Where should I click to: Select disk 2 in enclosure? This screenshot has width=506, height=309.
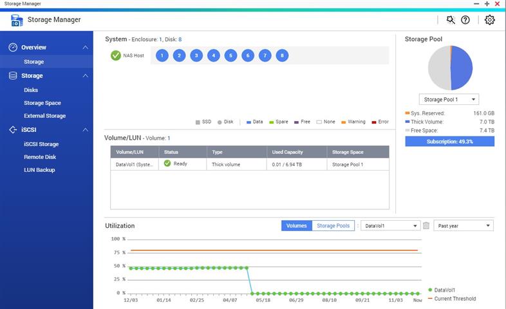pyautogui.click(x=179, y=55)
